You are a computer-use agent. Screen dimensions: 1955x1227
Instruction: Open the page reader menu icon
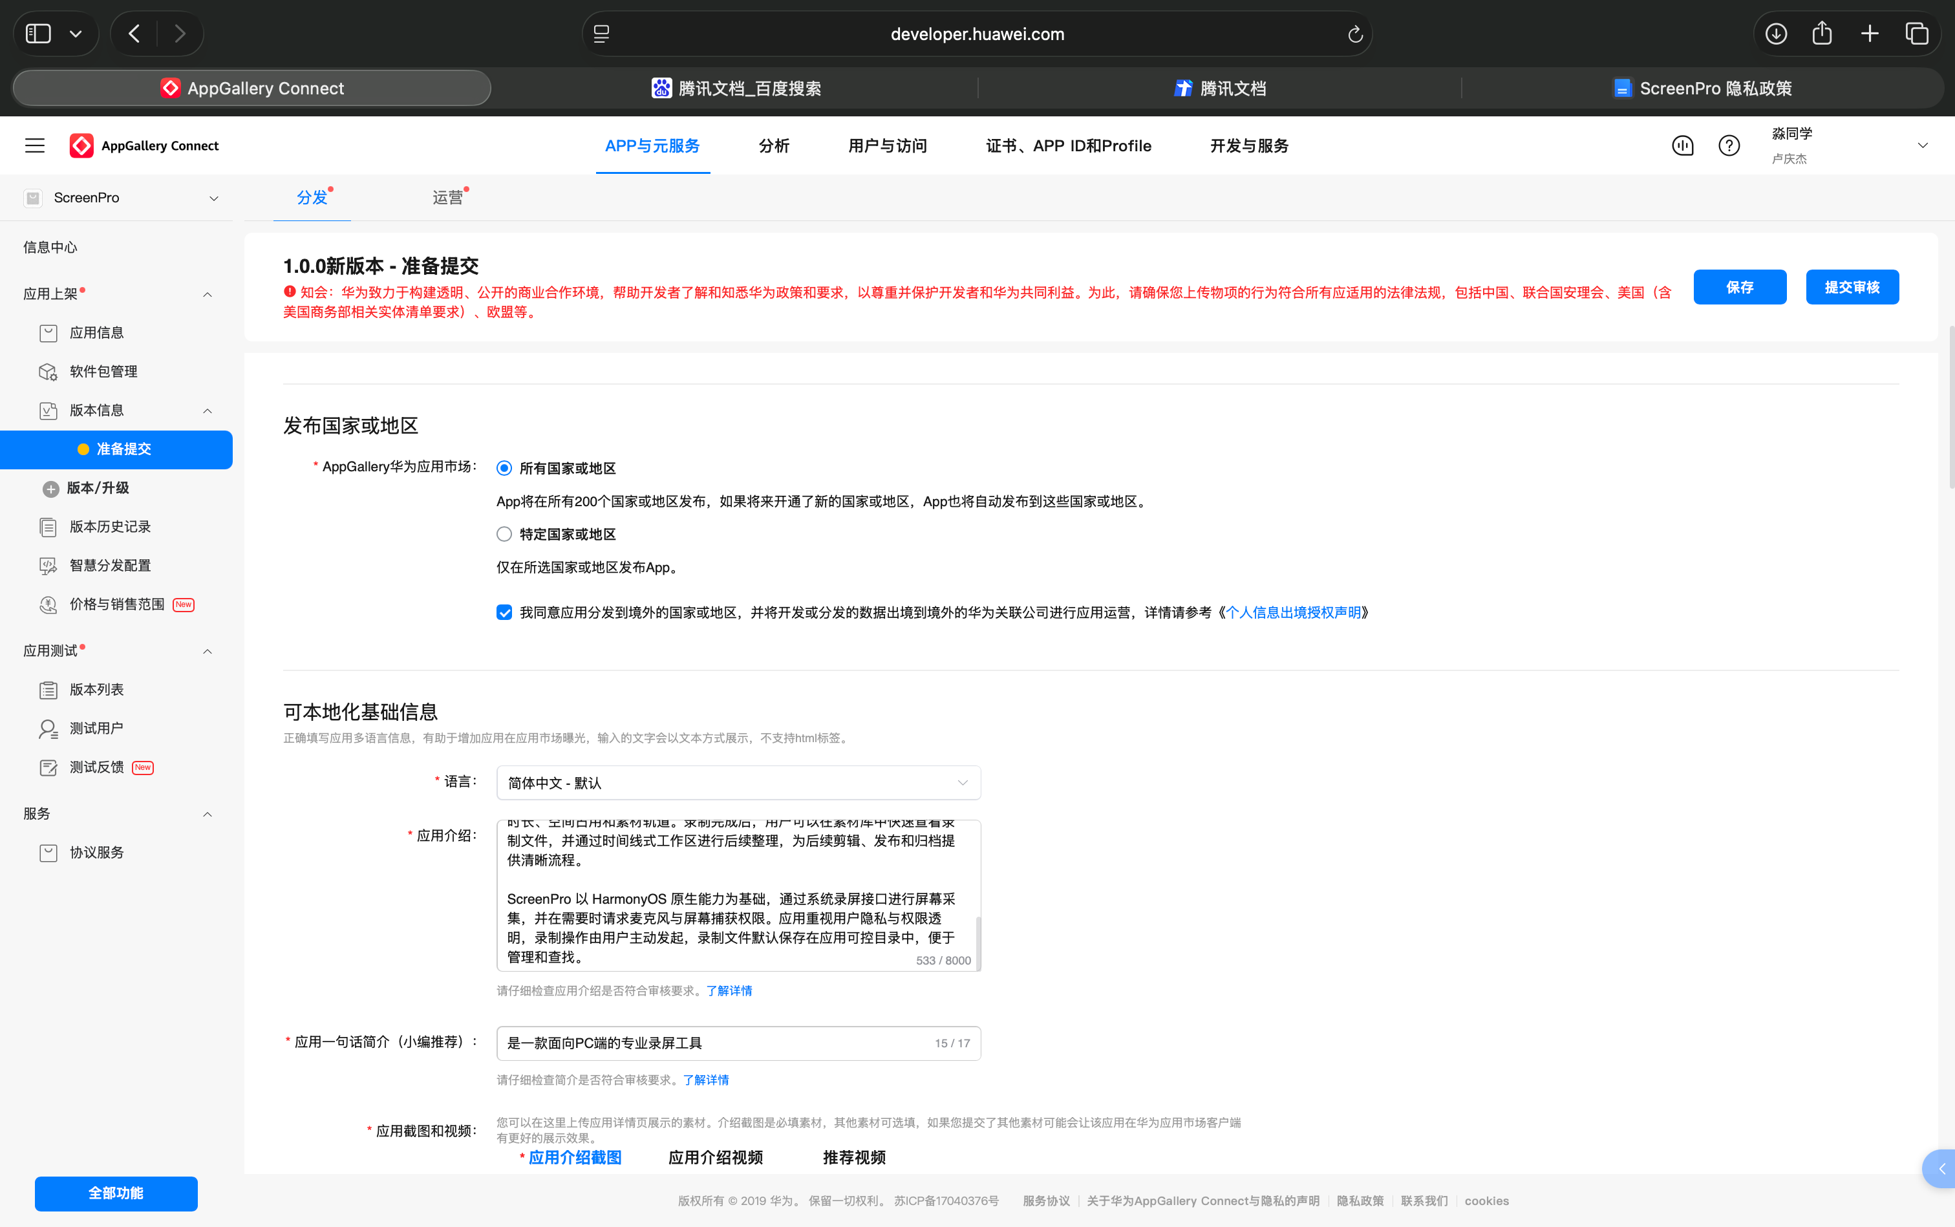click(601, 33)
